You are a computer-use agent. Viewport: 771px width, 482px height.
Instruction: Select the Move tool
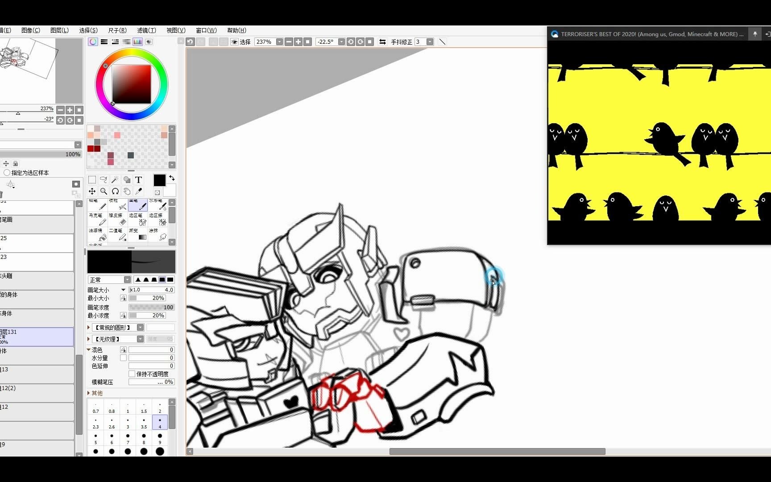point(92,191)
